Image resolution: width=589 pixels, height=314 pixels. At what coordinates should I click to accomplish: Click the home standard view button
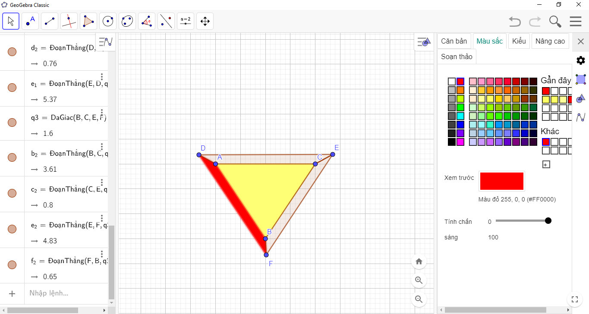(419, 261)
